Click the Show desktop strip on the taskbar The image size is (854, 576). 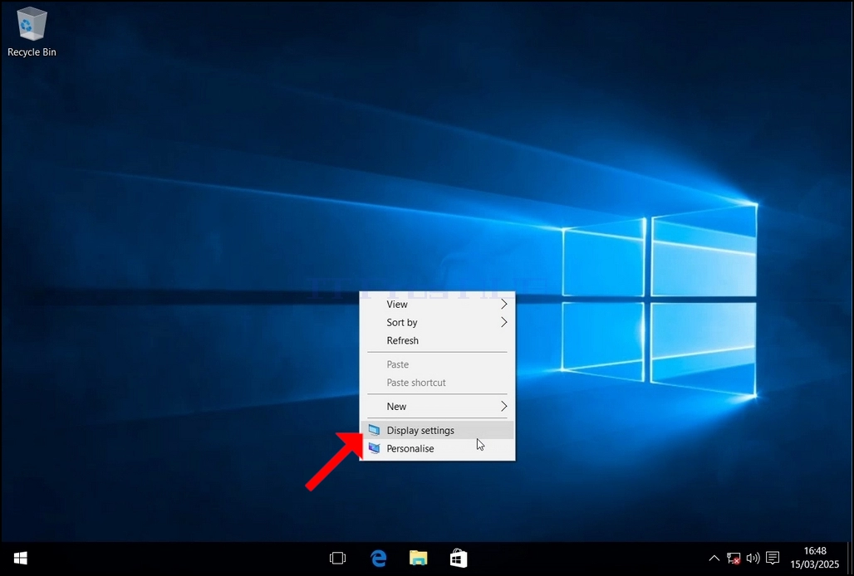pyautogui.click(x=850, y=559)
